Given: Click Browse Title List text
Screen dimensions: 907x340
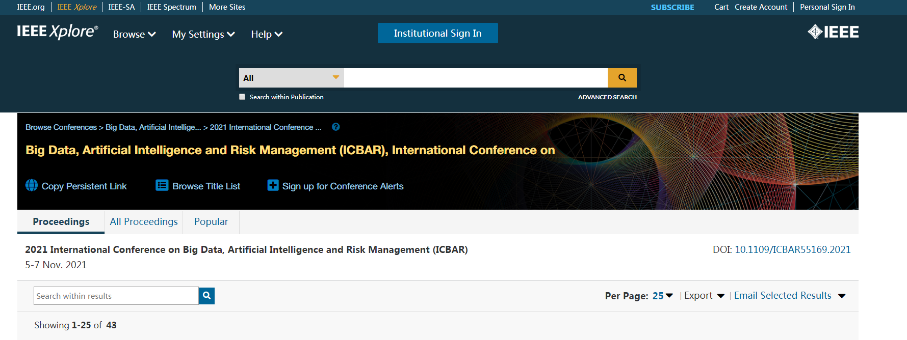Looking at the screenshot, I should click(x=206, y=186).
